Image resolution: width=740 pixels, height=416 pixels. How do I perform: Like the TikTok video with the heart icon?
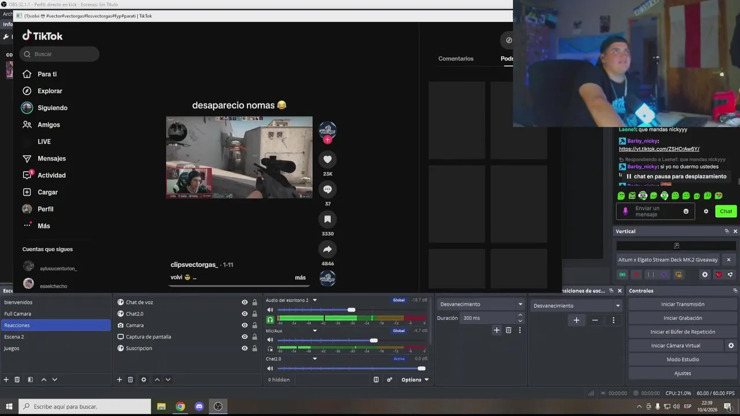coord(327,159)
